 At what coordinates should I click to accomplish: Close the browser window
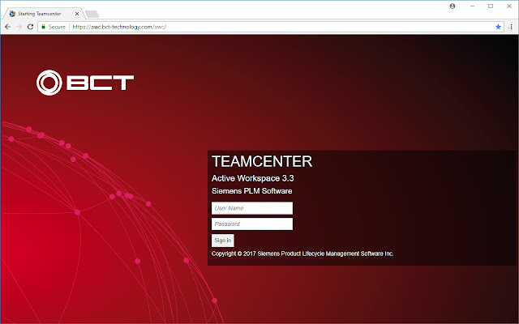pyautogui.click(x=509, y=6)
